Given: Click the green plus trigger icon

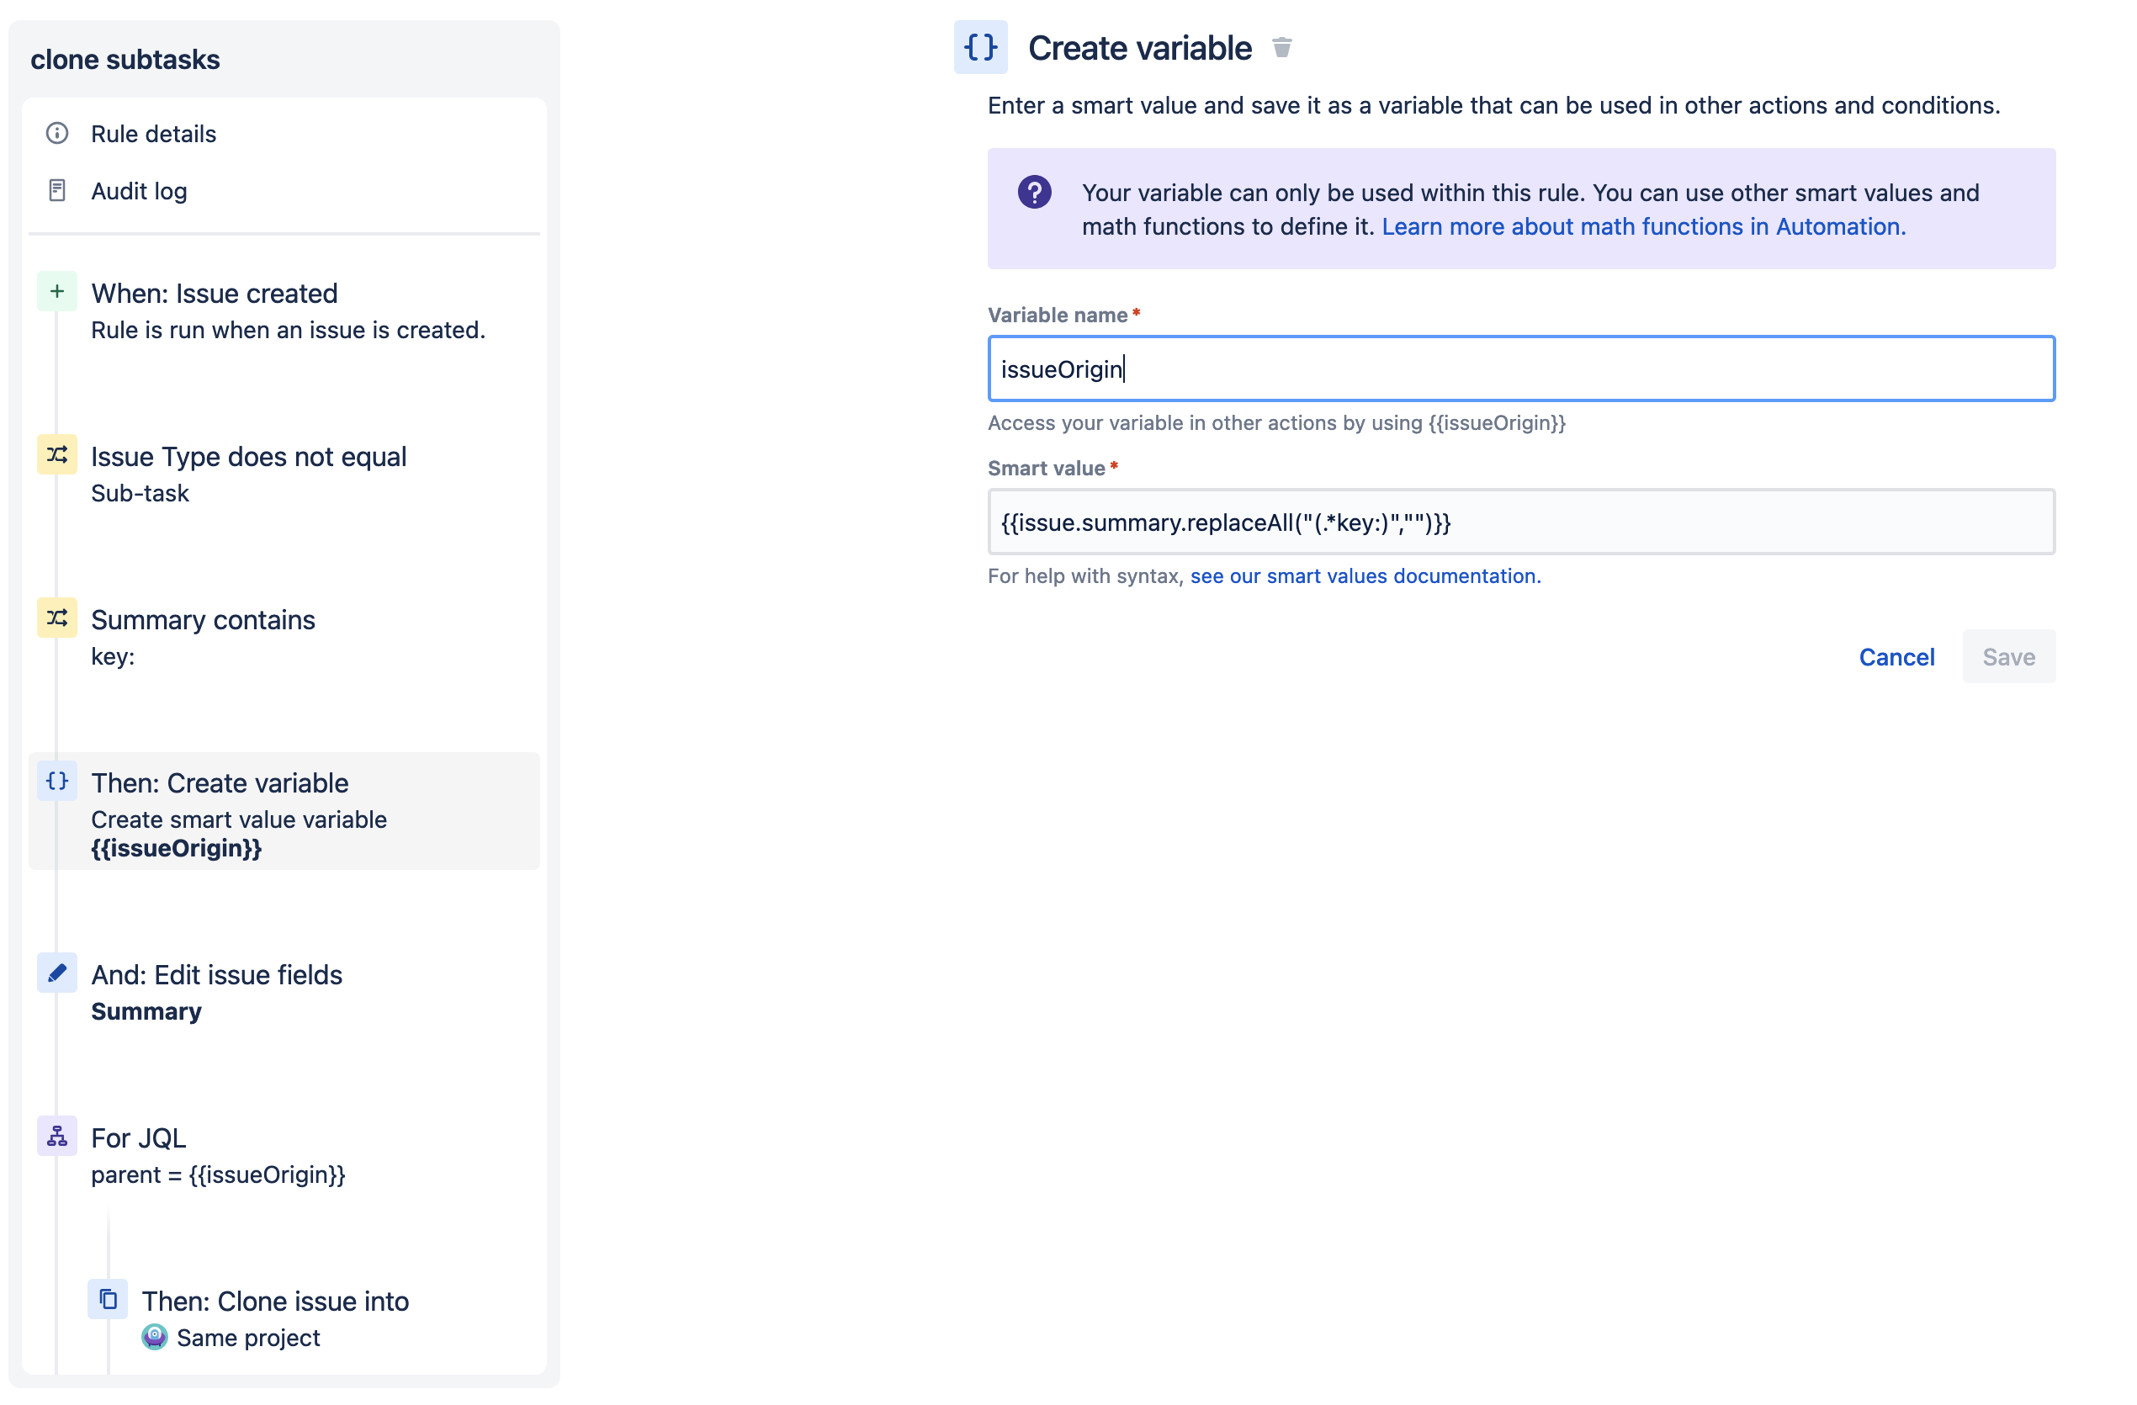Looking at the screenshot, I should click(x=56, y=292).
